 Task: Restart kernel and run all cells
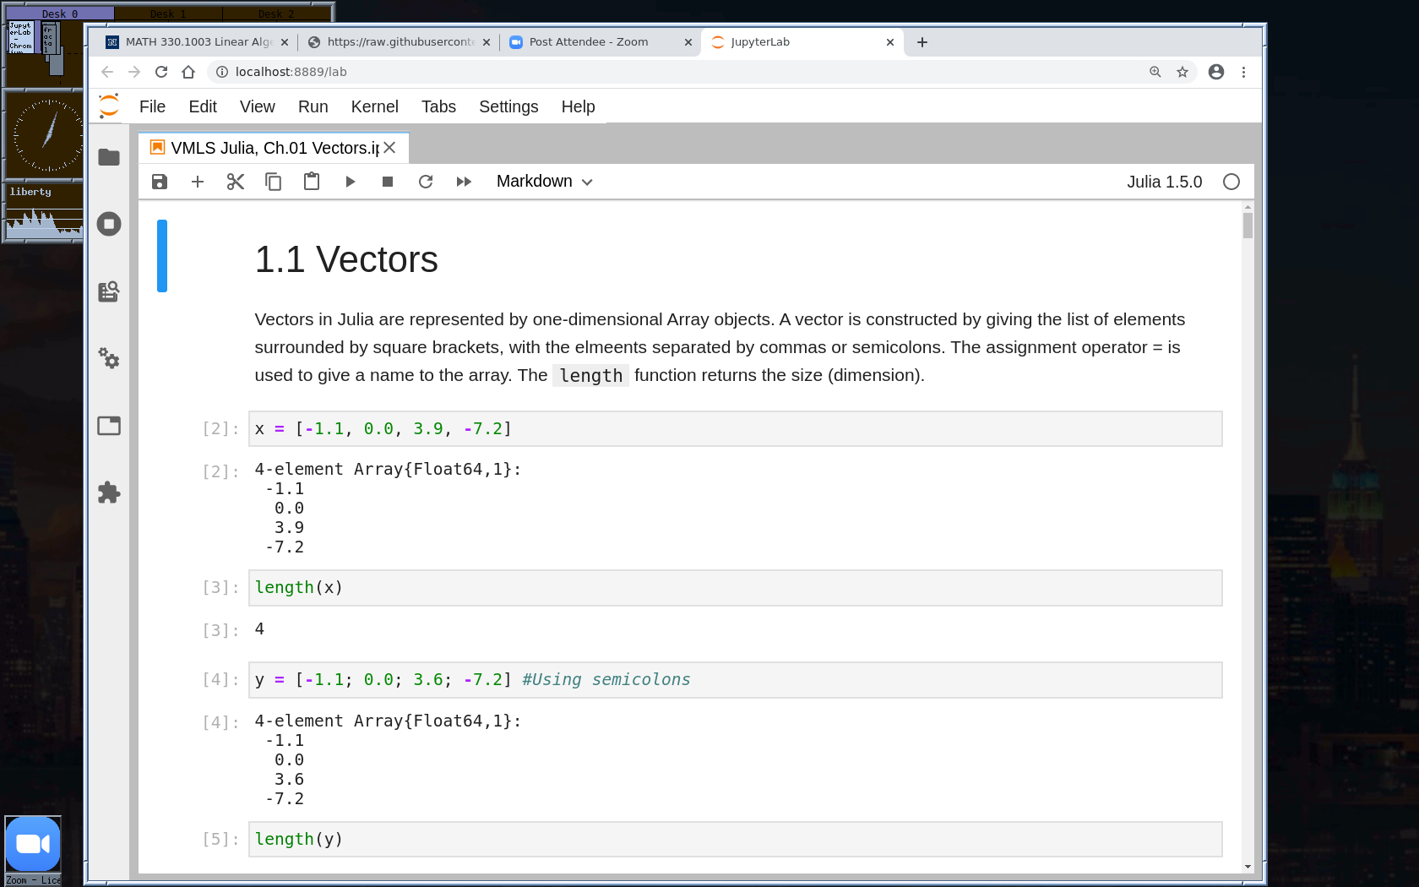point(464,182)
